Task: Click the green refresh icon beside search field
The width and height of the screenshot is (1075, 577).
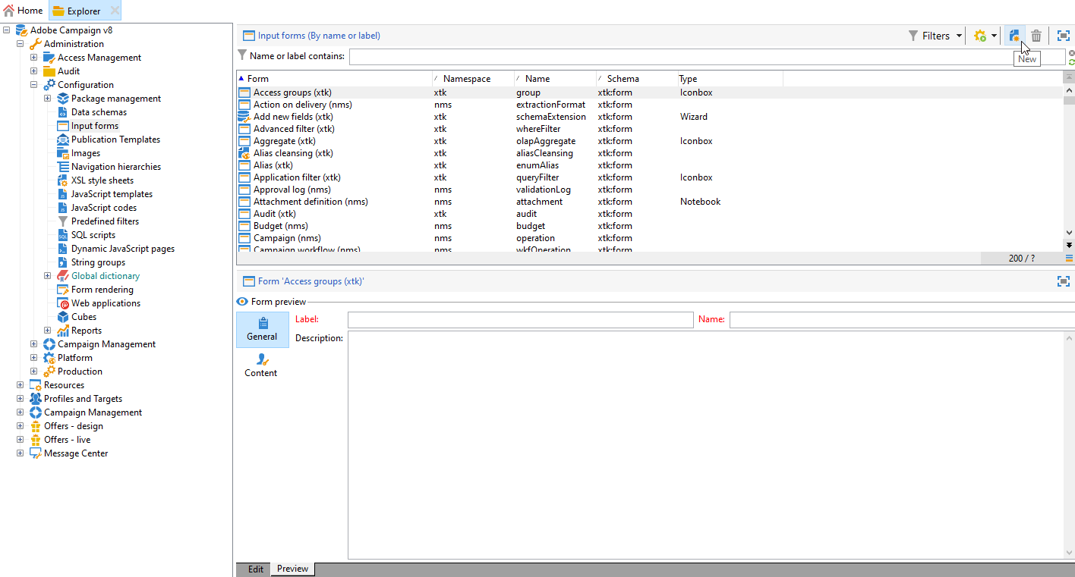Action: tap(1071, 61)
